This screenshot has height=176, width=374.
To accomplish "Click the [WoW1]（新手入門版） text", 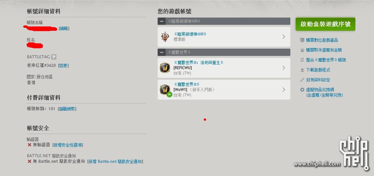I will click(194, 90).
